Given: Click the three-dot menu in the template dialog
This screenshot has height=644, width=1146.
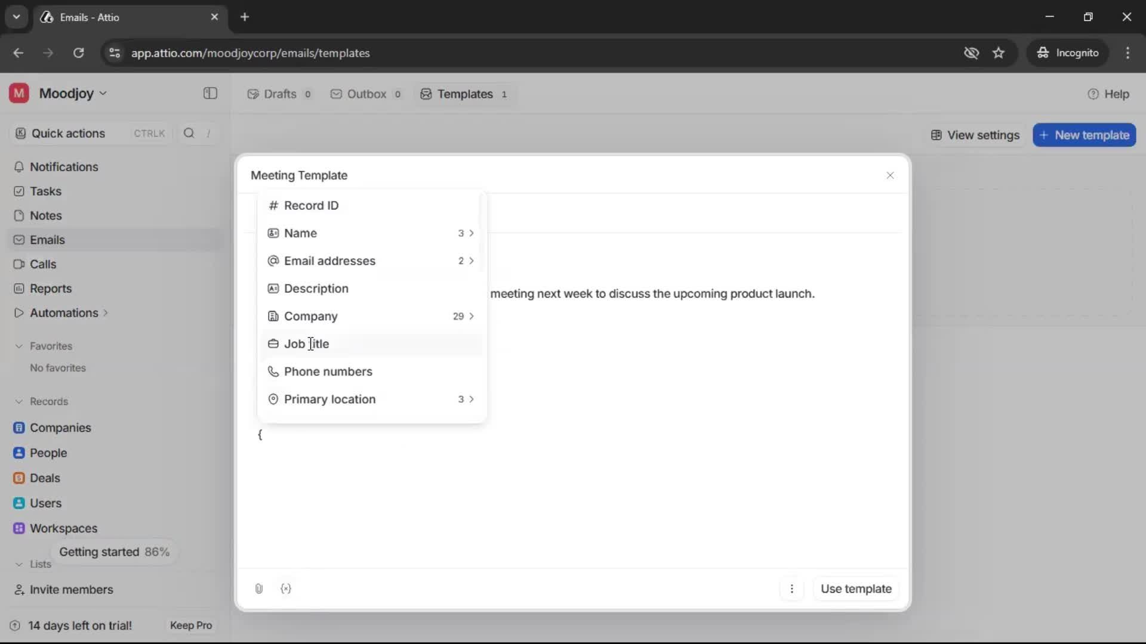Looking at the screenshot, I should [792, 589].
